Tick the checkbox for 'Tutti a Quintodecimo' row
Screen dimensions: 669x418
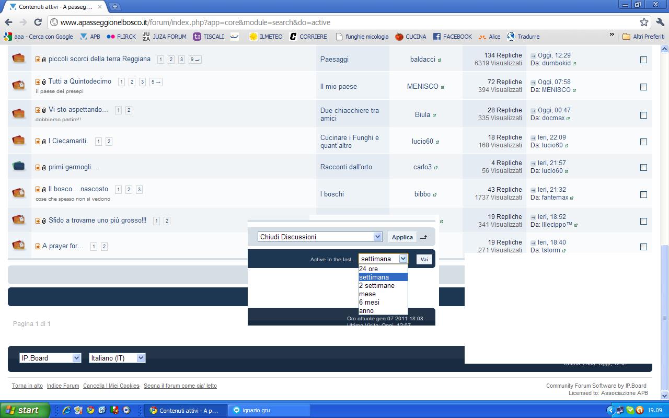click(x=643, y=87)
